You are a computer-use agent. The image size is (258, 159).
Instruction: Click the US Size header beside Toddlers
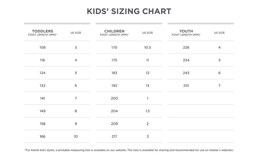[76, 33]
